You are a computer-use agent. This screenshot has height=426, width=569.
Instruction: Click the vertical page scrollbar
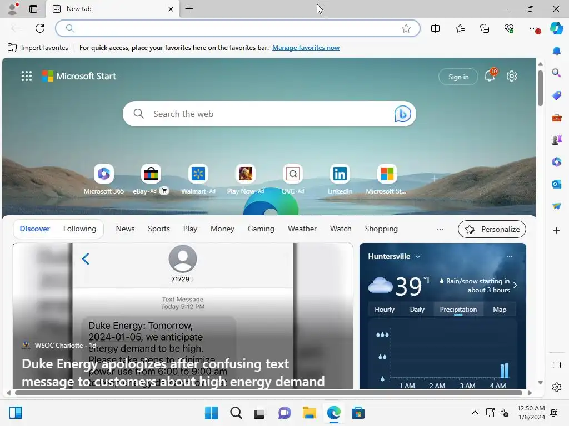540,88
